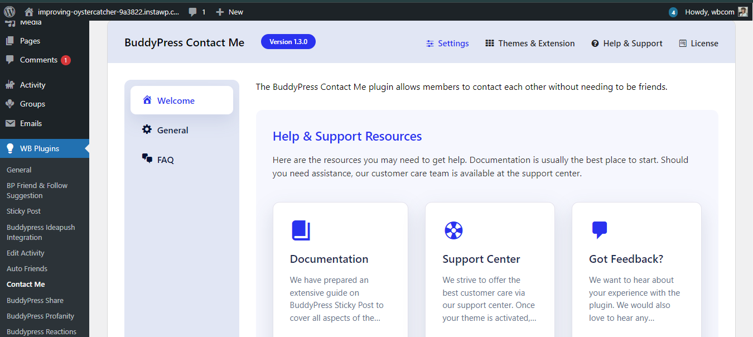753x337 pixels.
Task: Open the FAQ section
Action: pos(165,160)
